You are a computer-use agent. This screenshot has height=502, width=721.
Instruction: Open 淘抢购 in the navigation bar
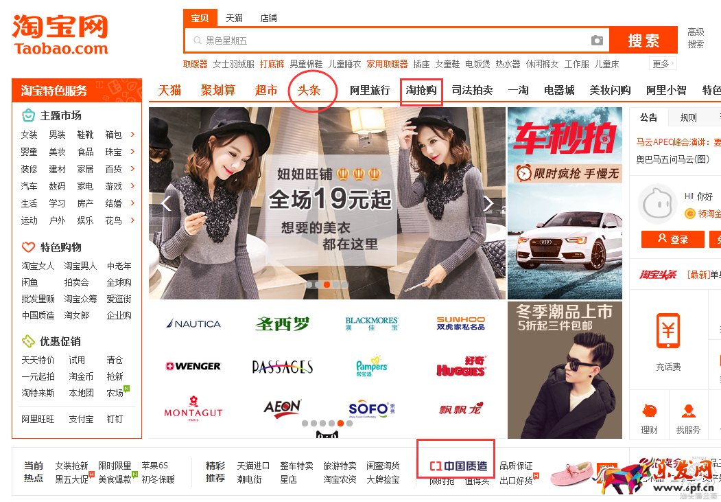(x=421, y=90)
